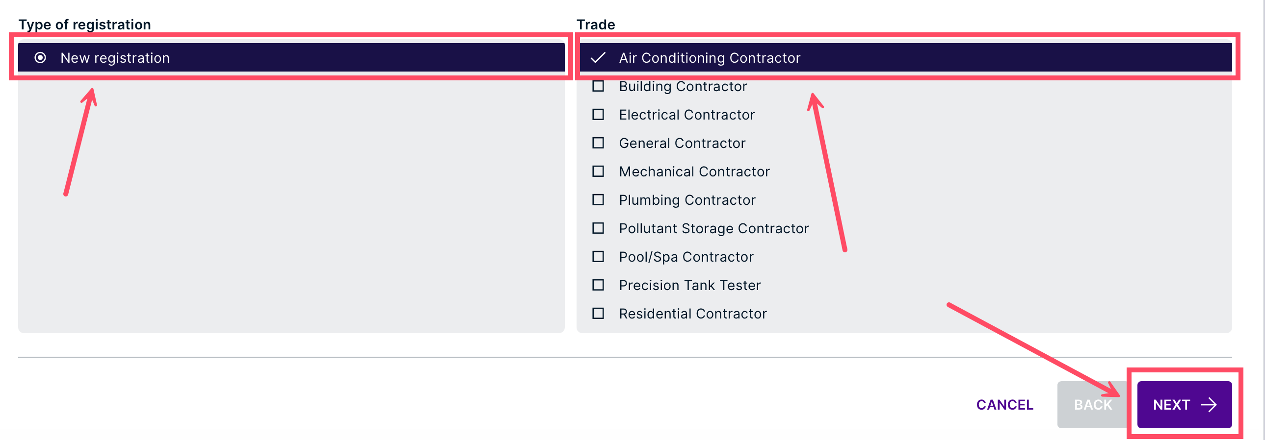Enable the Mechanical Contractor checkbox

click(x=598, y=171)
